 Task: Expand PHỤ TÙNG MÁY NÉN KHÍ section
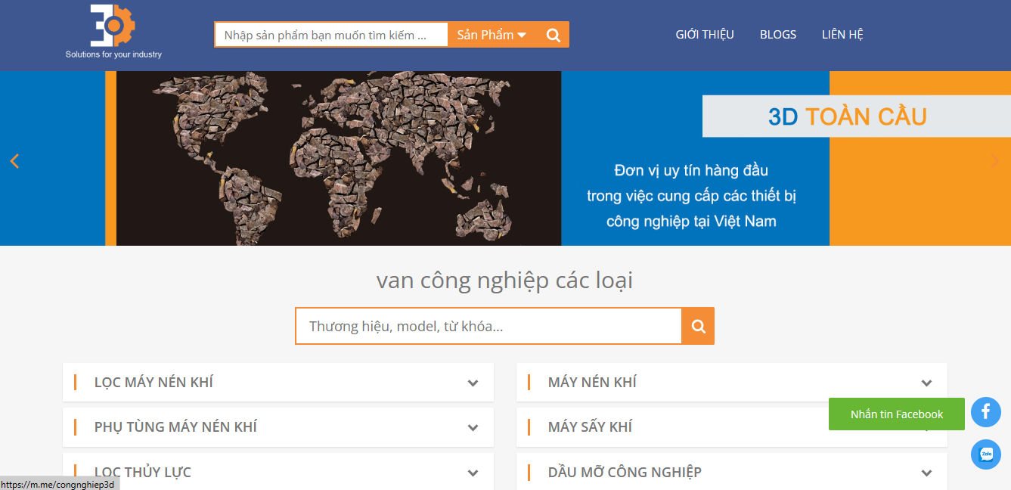tap(473, 427)
